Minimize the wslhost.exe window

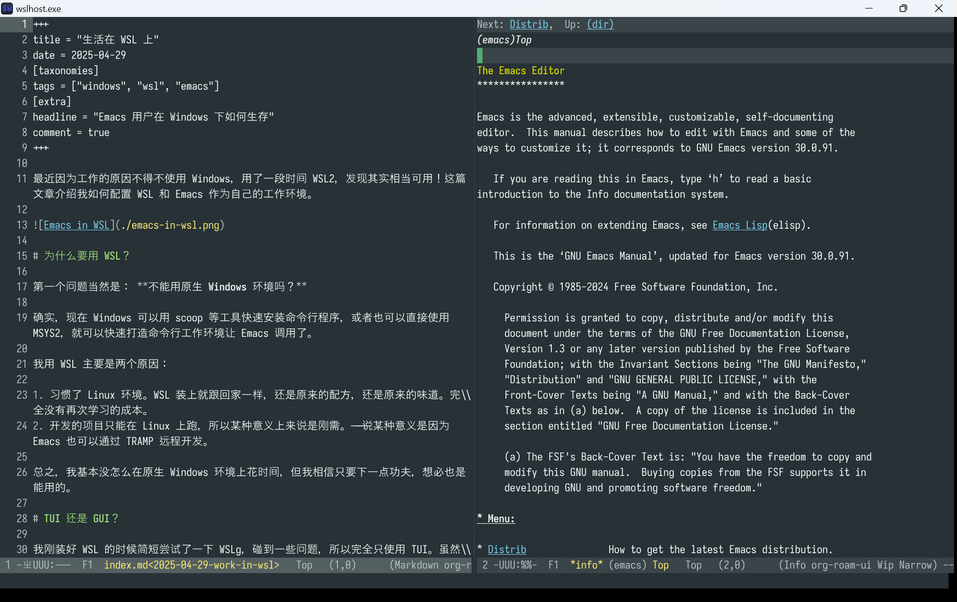click(x=869, y=8)
